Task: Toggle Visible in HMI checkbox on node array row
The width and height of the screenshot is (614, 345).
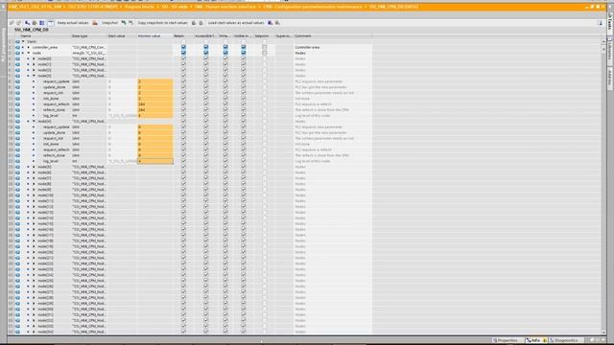Action: [243, 53]
